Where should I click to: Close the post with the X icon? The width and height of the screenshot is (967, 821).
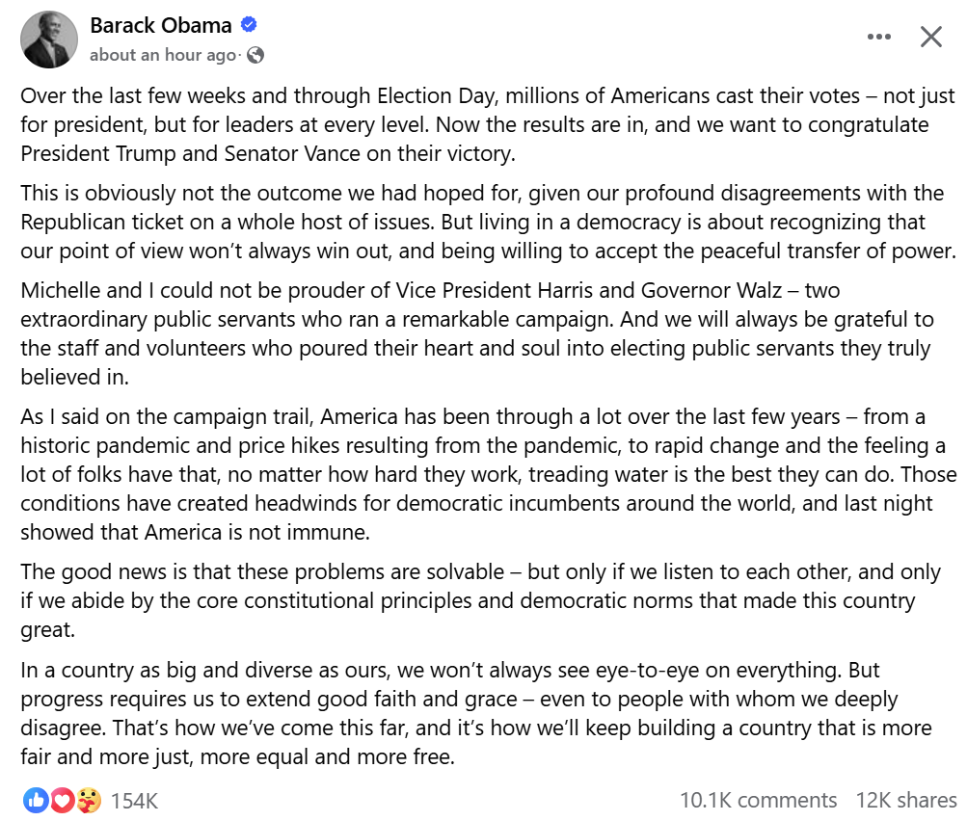[x=930, y=37]
